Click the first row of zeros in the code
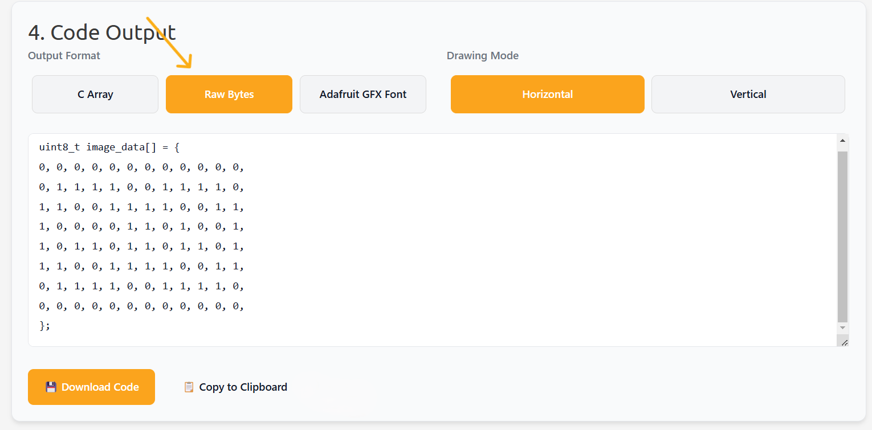Viewport: 872px width, 430px height. pyautogui.click(x=141, y=167)
